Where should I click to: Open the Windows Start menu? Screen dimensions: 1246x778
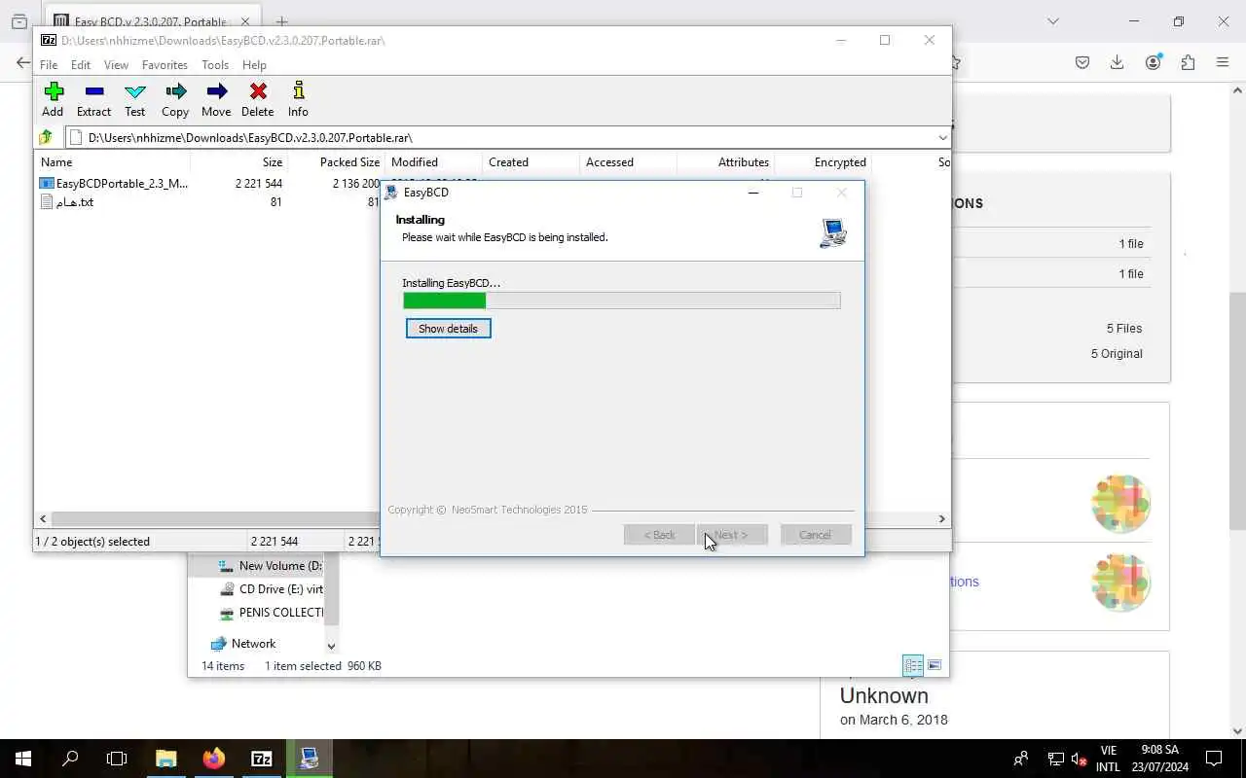pos(23,759)
